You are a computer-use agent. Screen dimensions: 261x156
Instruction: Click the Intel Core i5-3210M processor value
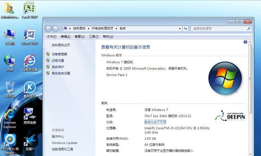[x=177, y=130]
